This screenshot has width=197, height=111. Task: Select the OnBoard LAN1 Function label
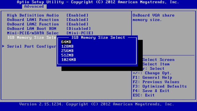[33, 20]
